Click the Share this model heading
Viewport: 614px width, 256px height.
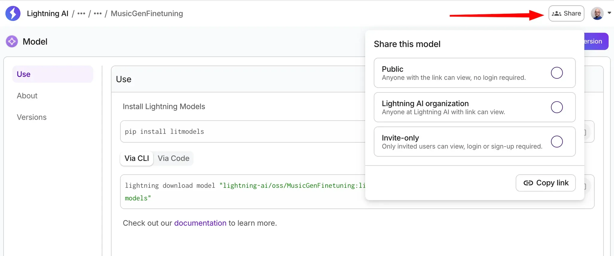click(407, 44)
